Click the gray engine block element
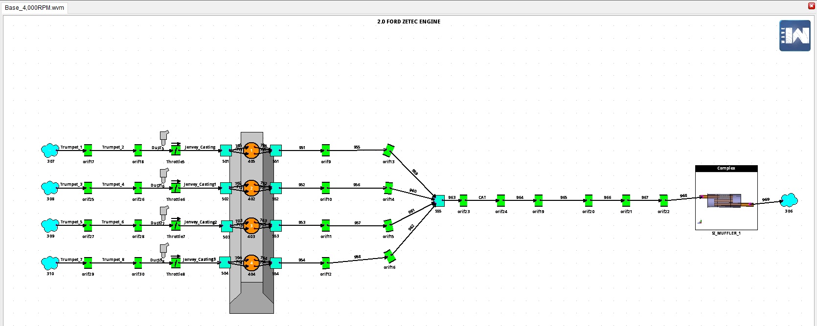Viewport: 817px width, 326px height. [251, 298]
